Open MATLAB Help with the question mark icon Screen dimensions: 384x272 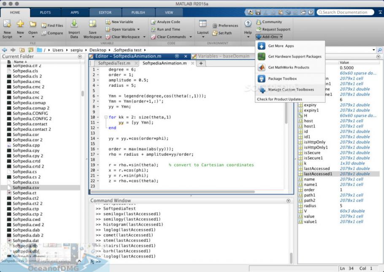(247, 23)
